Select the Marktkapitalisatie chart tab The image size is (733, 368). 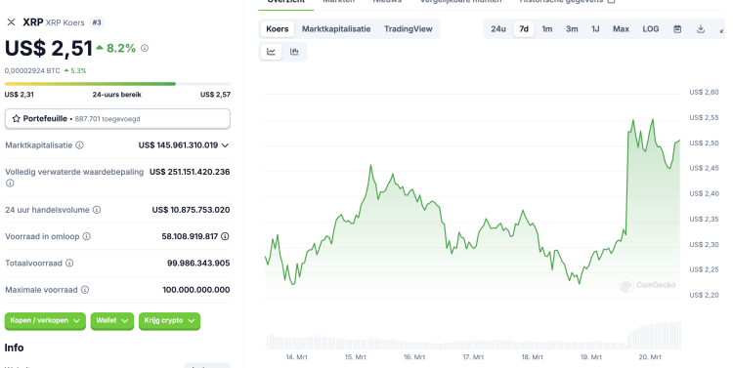click(x=336, y=29)
